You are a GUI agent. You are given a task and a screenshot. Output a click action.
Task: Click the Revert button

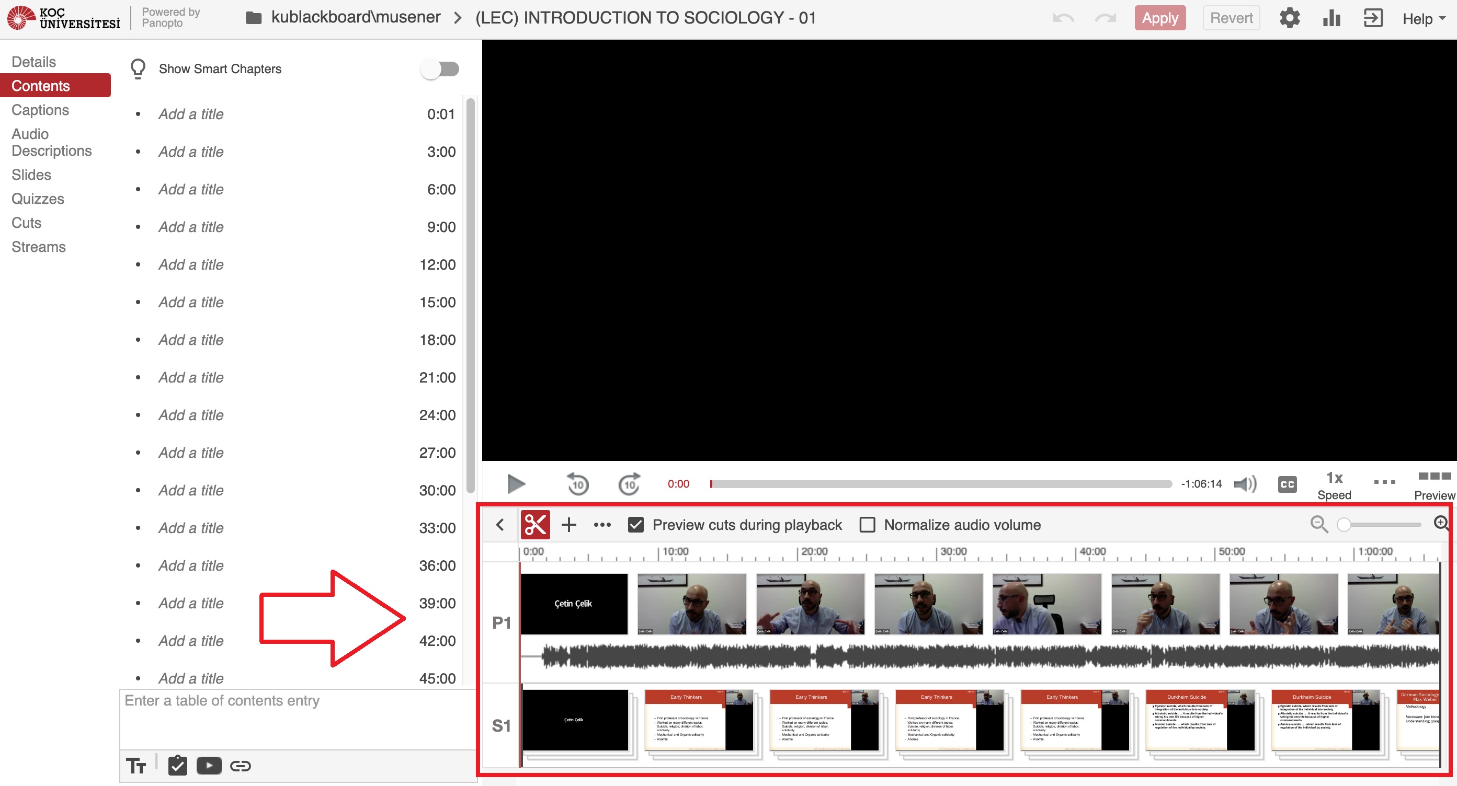point(1231,18)
